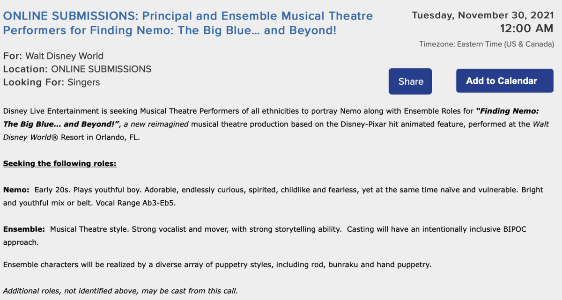The width and height of the screenshot is (562, 300).
Task: Click the bold Ensemble role label
Action: coord(24,229)
